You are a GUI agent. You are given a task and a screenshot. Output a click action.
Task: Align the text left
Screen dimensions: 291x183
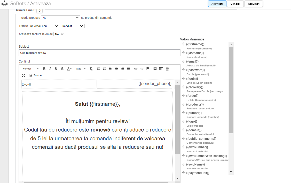tap(110, 69)
